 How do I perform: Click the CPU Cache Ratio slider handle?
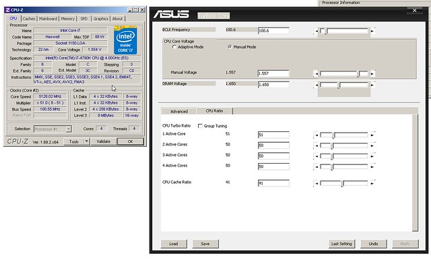342,184
